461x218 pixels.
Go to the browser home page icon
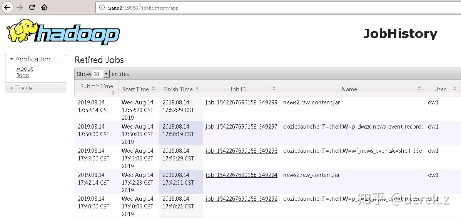(44, 7)
